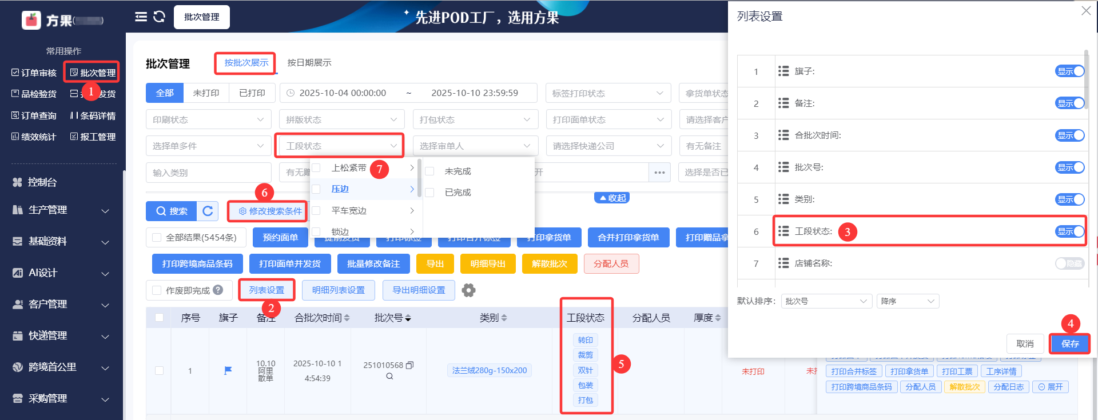Click the 工序详情 link in row 1
This screenshot has height=420, width=1098.
point(1001,371)
